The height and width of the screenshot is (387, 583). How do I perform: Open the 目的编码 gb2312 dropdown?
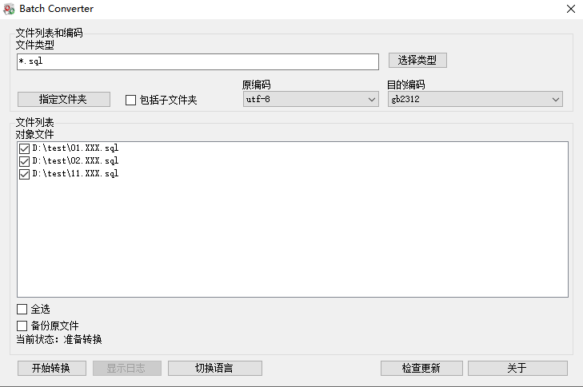[475, 100]
